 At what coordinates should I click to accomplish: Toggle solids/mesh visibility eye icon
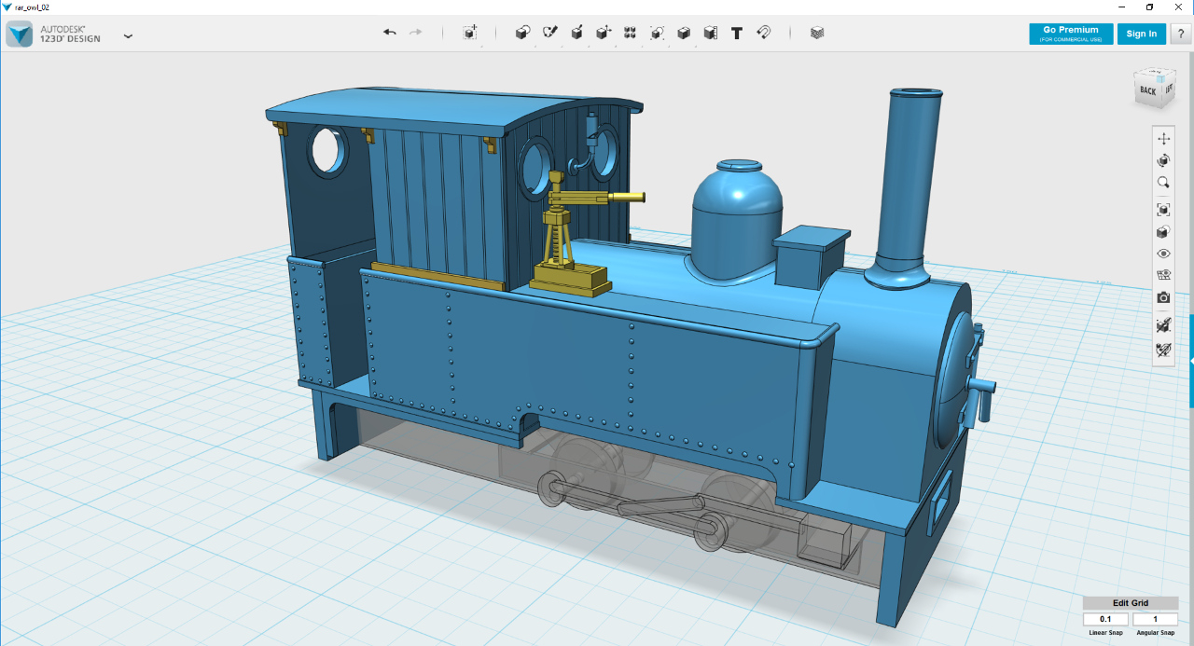1163,254
